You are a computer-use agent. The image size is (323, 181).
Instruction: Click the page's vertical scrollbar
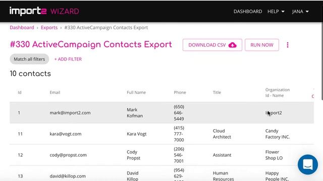(322, 53)
